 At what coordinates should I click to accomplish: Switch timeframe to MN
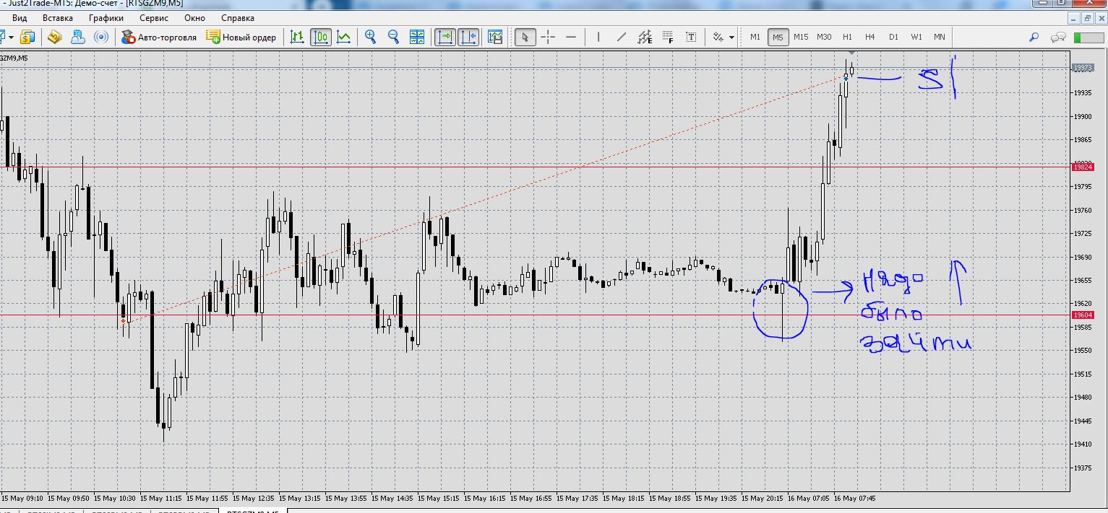939,37
